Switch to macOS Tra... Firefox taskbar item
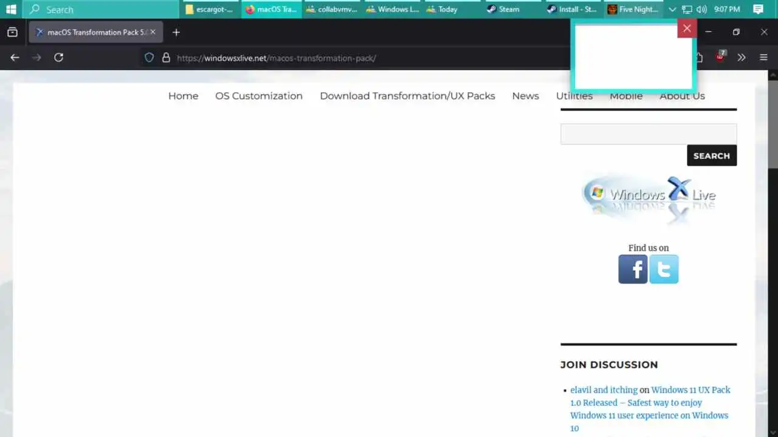The image size is (778, 437). click(272, 9)
